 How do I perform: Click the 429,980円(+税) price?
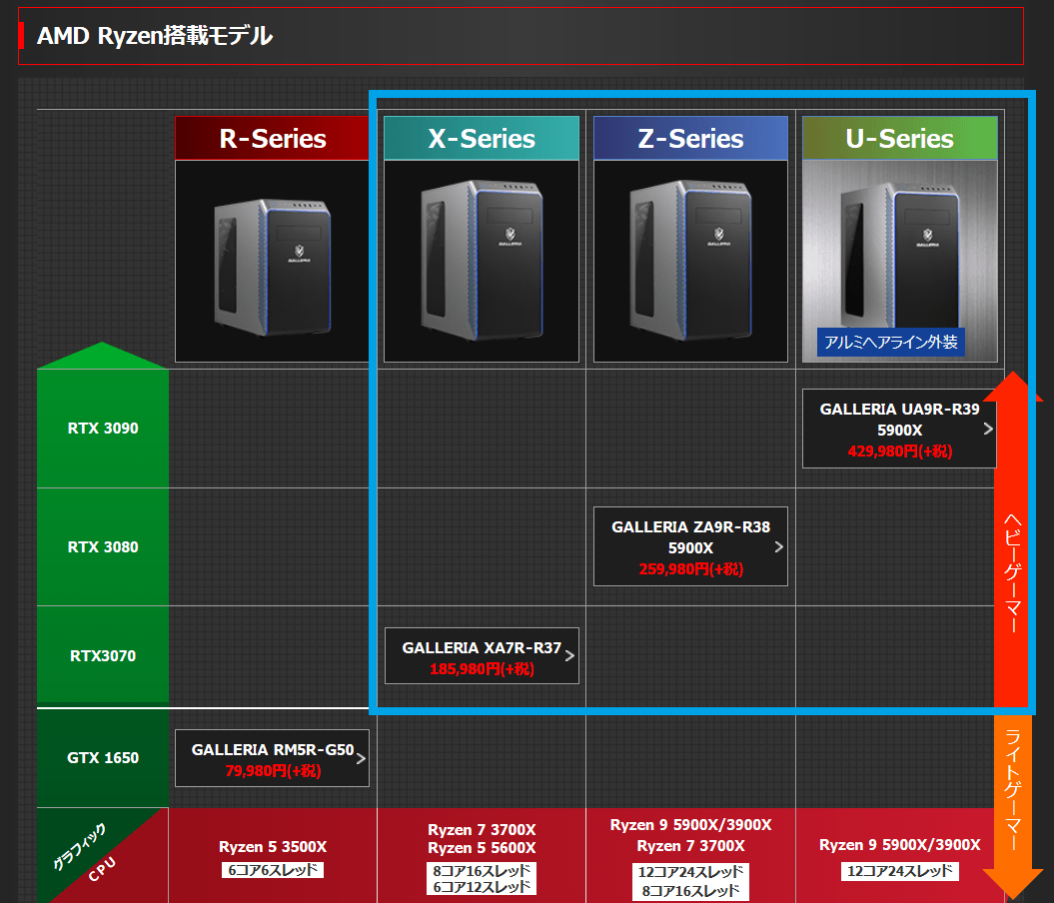click(x=899, y=451)
